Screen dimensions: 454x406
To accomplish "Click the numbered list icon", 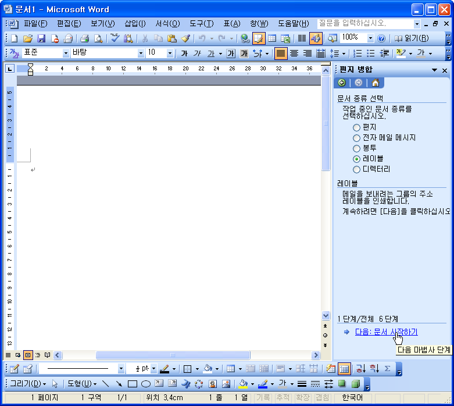I will 358,54.
